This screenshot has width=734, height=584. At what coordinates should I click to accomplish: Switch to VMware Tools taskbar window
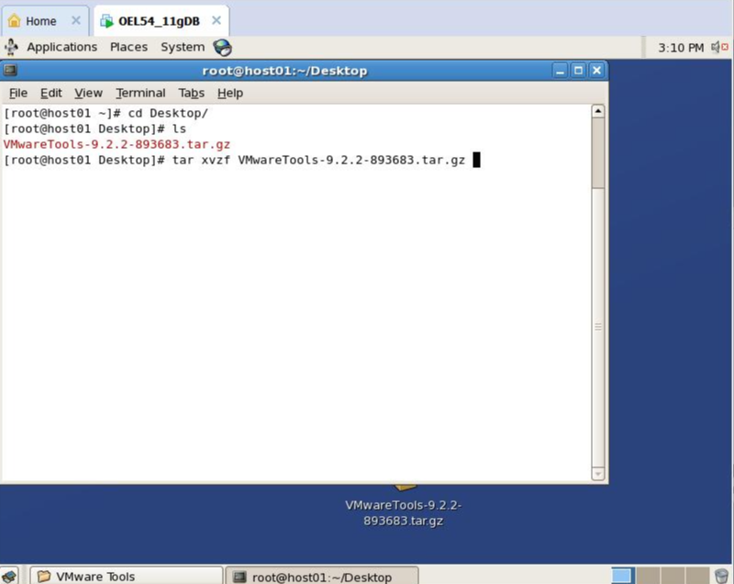(x=127, y=576)
